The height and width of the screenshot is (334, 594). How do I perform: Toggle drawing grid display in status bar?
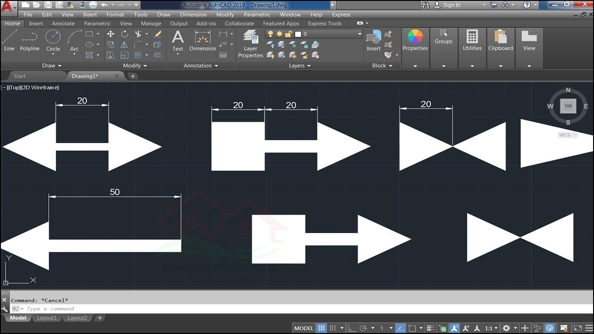321,328
